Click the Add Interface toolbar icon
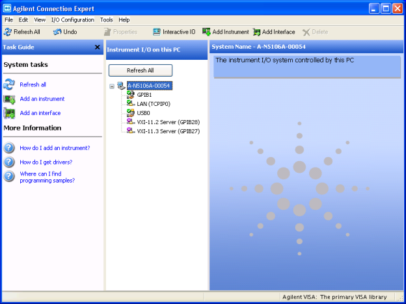 (256, 32)
